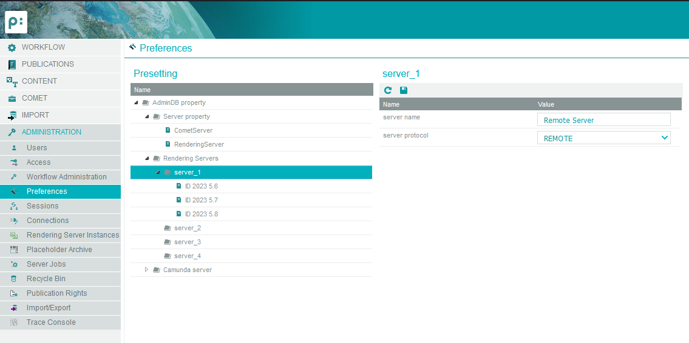Click the server name input field

click(603, 120)
